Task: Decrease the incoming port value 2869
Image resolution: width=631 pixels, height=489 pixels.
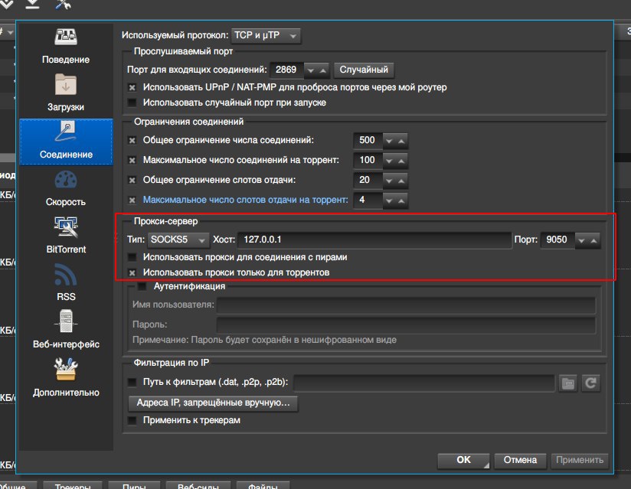Action: [x=311, y=70]
